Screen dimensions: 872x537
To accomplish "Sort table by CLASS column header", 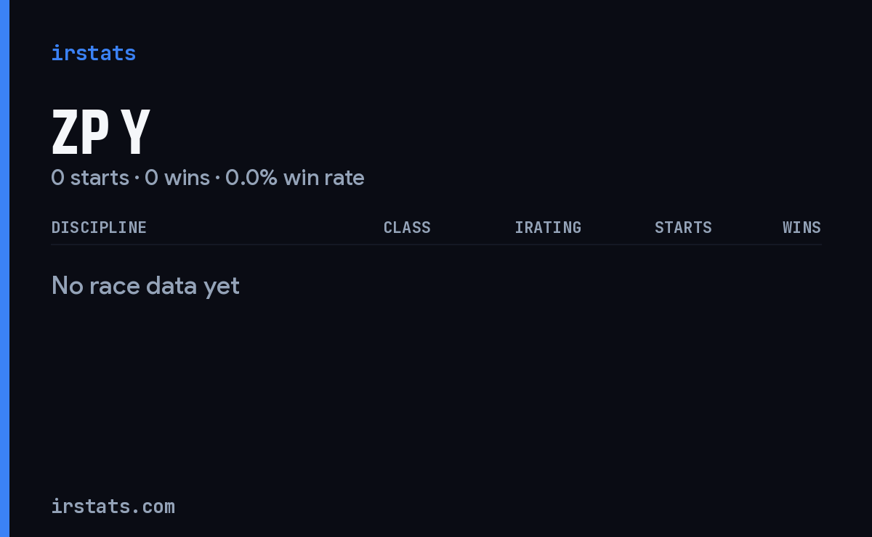I will click(x=407, y=227).
